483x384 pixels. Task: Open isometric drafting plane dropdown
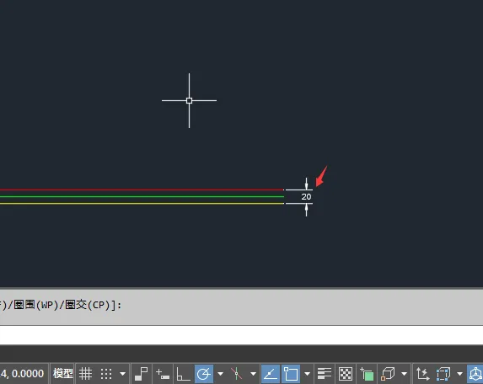(253, 374)
